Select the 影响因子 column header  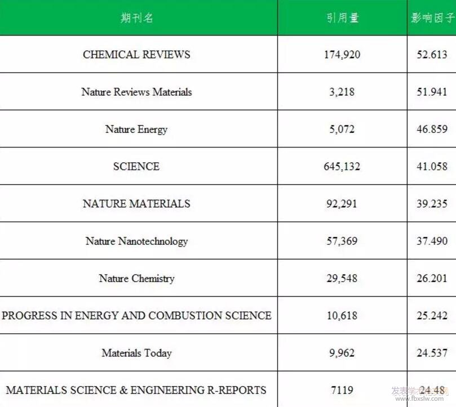point(432,18)
